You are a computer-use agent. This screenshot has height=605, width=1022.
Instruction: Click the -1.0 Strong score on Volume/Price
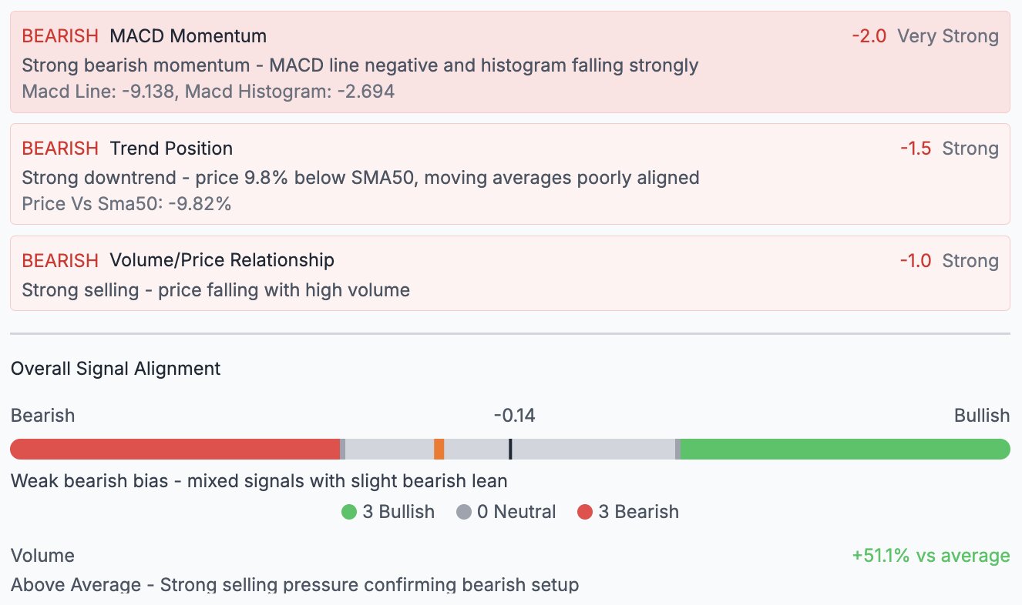coord(949,261)
